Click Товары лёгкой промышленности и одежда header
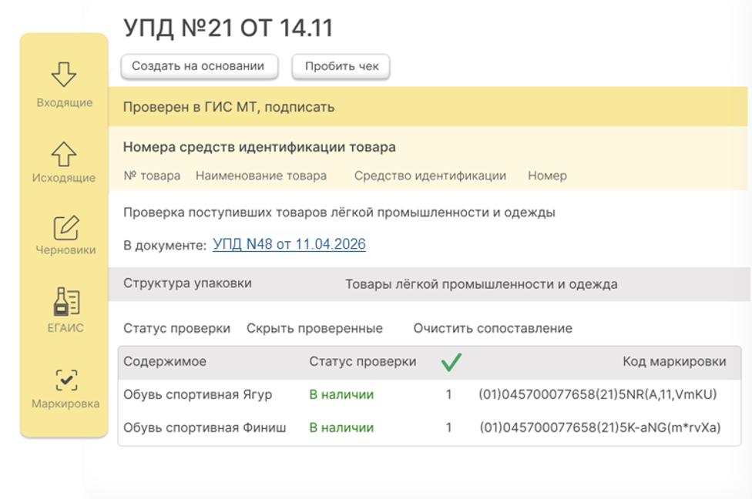The image size is (752, 499). coord(481,284)
